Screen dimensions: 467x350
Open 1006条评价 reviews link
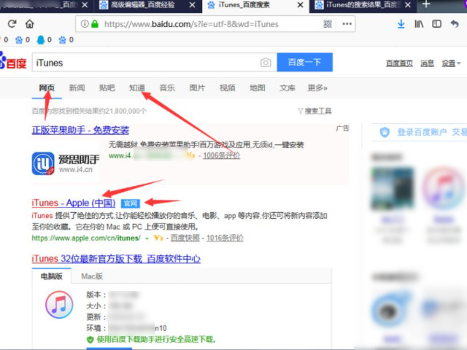221,155
